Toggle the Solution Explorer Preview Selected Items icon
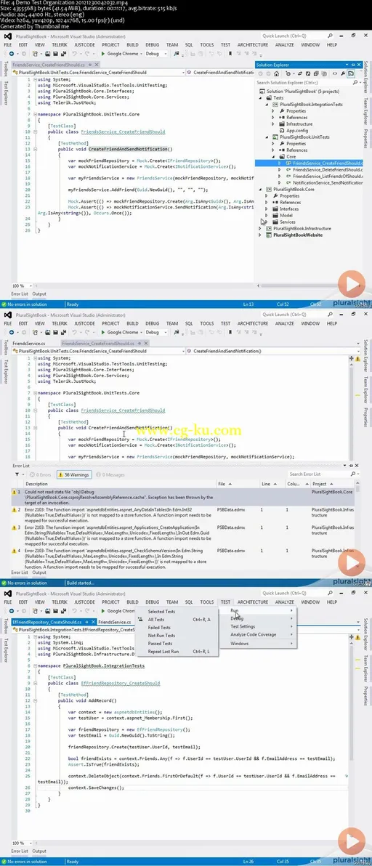 351,73
